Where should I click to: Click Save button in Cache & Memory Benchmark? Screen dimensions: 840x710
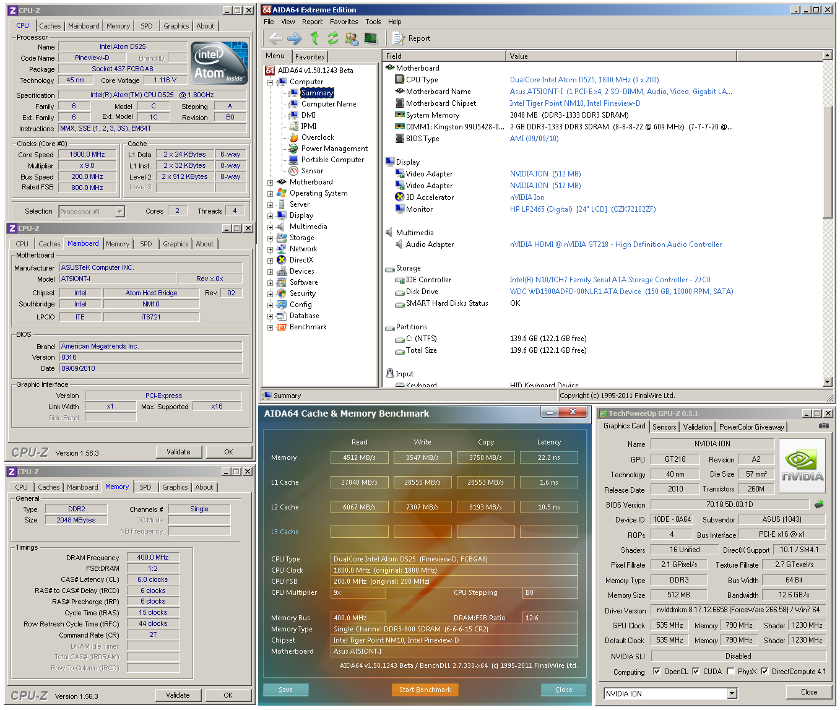pos(285,690)
